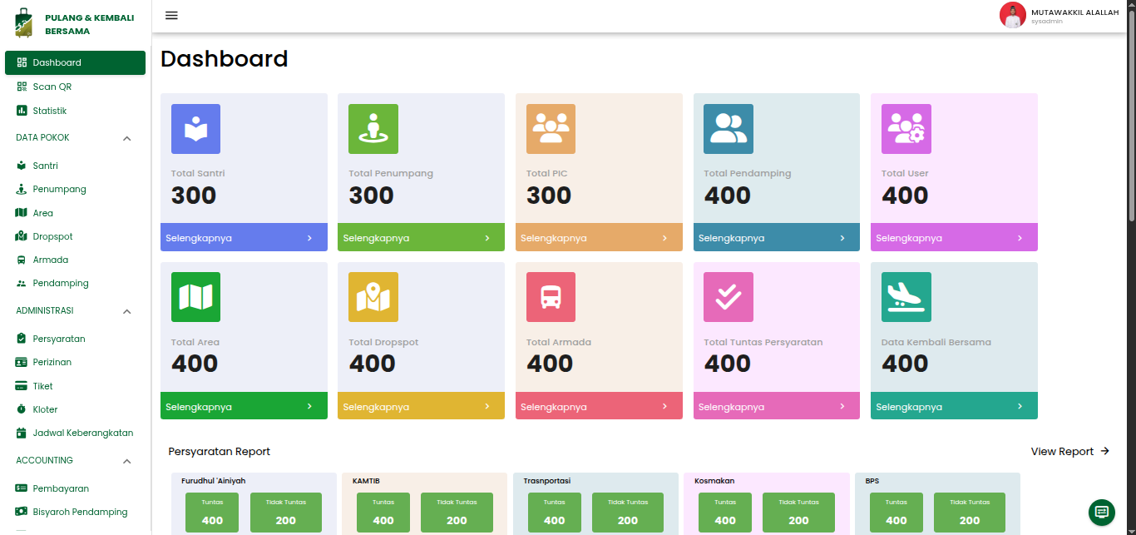Click the Total Tuntas Persyaratan checkmark icon
This screenshot has height=535, width=1136.
point(729,297)
